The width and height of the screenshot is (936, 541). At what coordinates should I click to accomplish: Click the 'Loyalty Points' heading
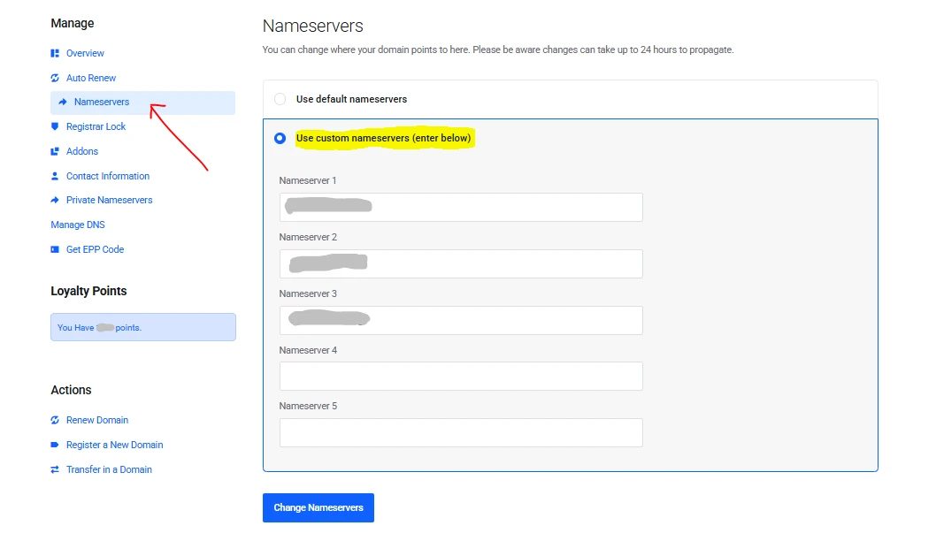click(88, 291)
